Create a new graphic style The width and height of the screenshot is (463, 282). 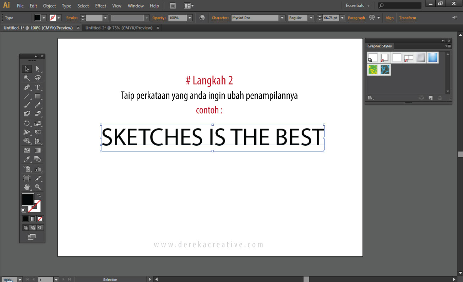(x=431, y=98)
